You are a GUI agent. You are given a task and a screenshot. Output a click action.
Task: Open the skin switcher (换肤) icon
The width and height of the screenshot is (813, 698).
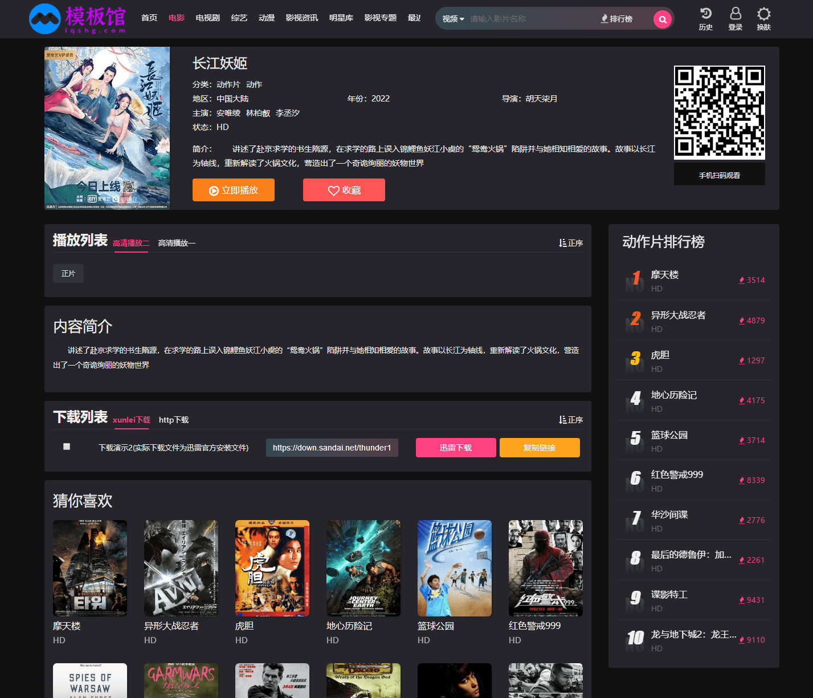pyautogui.click(x=763, y=19)
